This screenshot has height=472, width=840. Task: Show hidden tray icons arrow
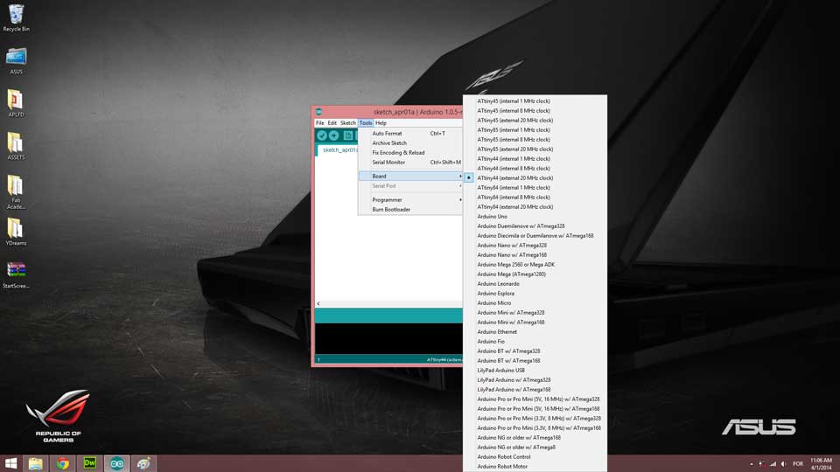(x=752, y=464)
